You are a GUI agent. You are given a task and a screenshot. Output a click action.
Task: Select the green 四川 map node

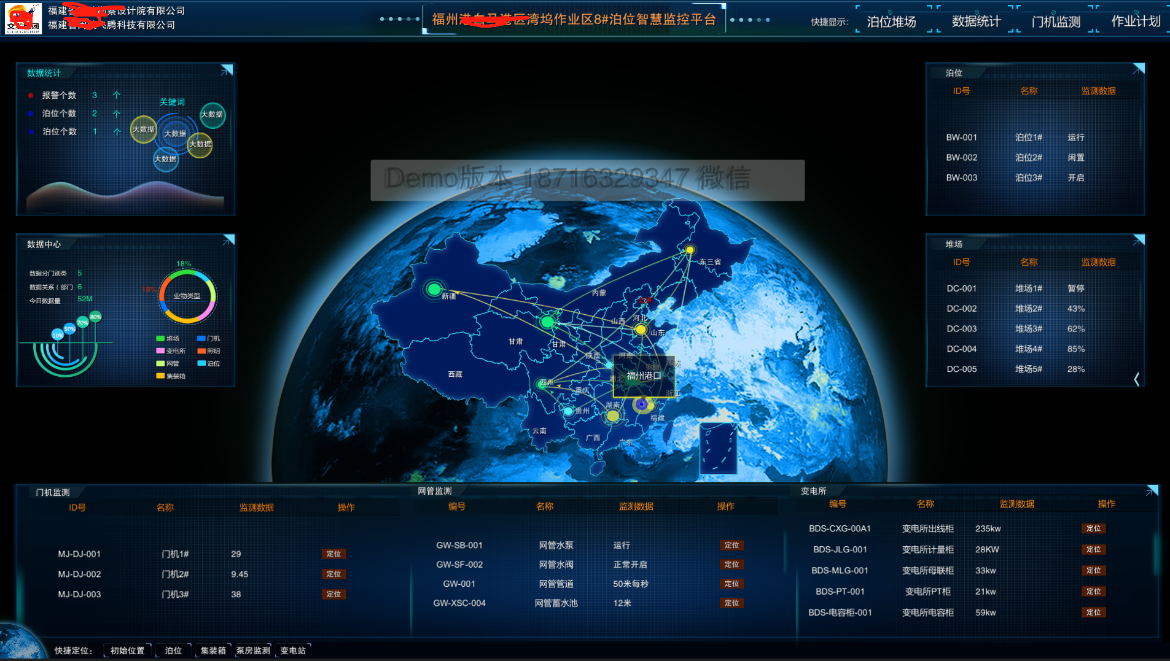(542, 384)
